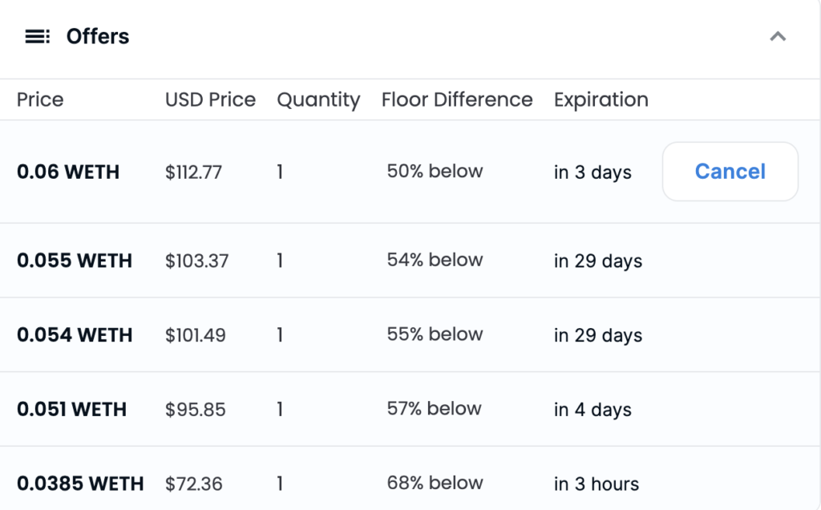The image size is (821, 510).
Task: Select the Price column header
Action: [x=40, y=99]
